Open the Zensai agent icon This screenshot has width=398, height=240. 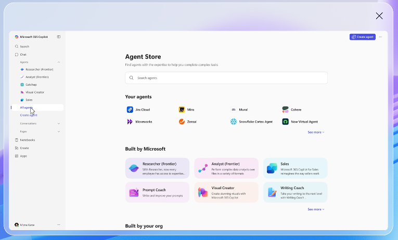[x=182, y=122]
